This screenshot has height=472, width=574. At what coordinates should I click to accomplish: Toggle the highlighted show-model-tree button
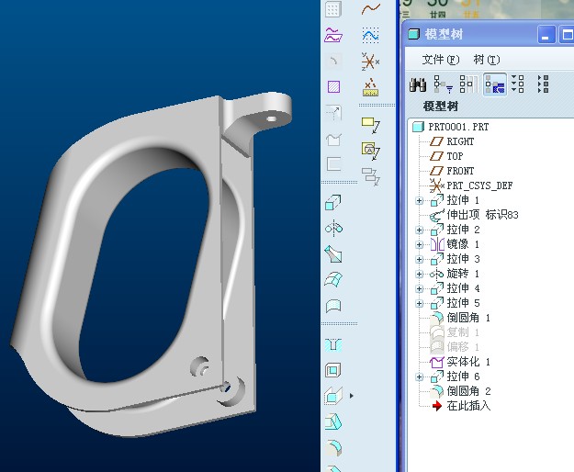coord(493,84)
